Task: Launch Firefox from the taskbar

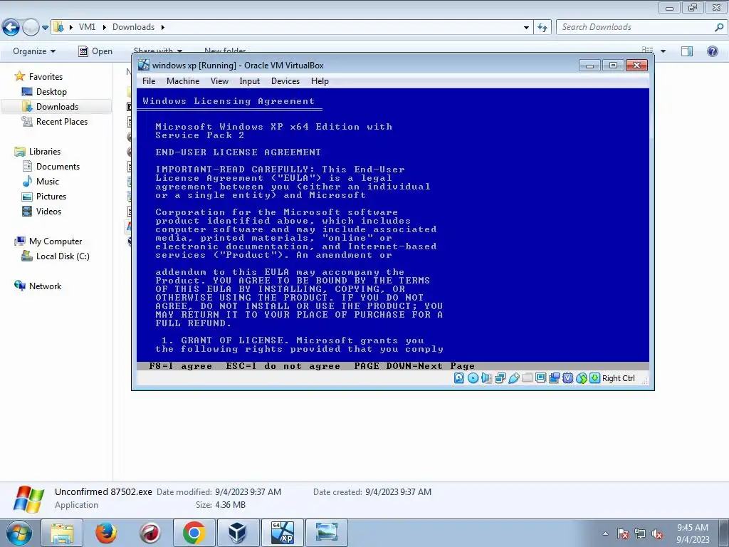Action: click(106, 533)
